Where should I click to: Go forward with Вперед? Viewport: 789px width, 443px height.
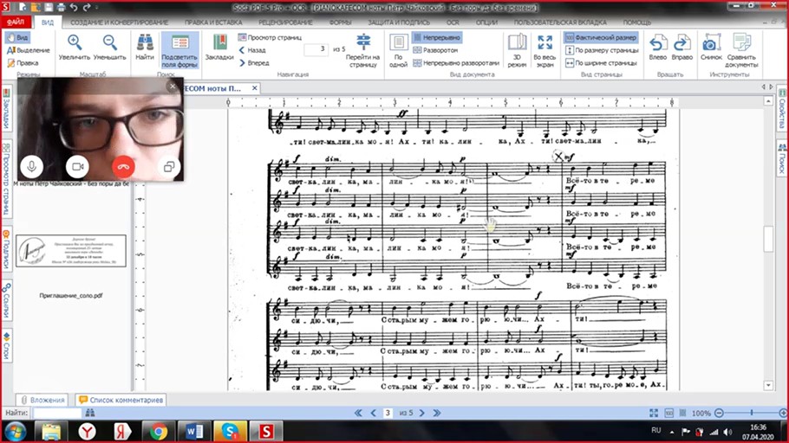pos(254,63)
